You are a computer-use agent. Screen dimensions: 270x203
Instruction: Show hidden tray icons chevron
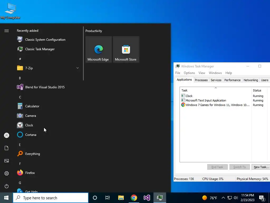click(x=223, y=198)
